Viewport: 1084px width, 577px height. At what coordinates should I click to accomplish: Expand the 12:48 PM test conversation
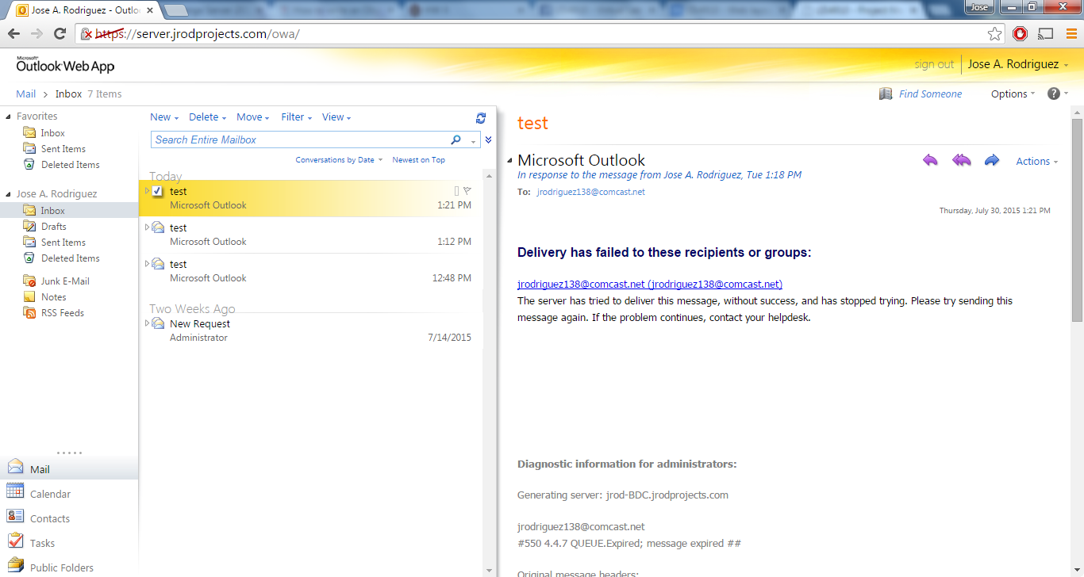pos(148,264)
